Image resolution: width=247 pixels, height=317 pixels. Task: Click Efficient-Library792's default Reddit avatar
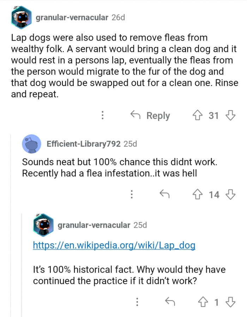(x=31, y=144)
